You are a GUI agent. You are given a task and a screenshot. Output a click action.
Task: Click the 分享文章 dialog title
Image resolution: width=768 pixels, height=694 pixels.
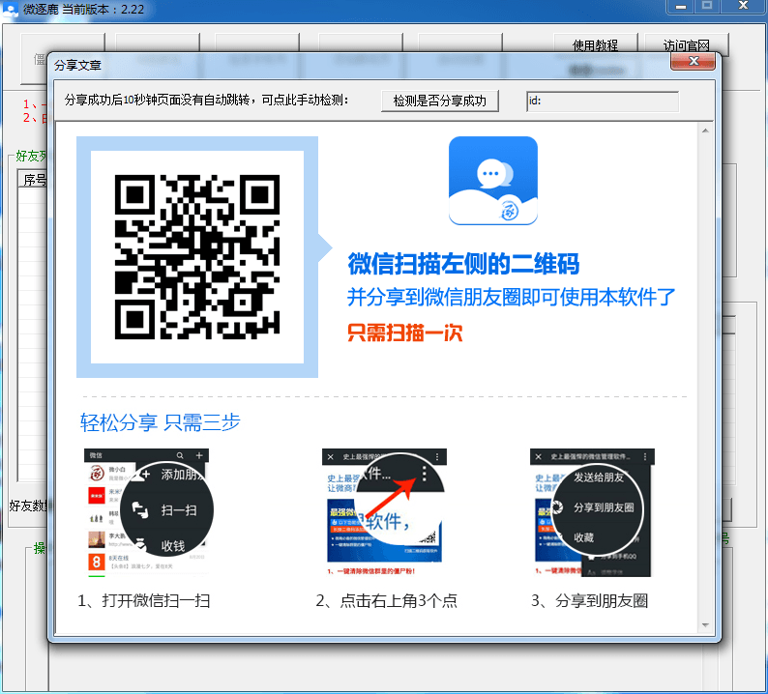(77, 65)
